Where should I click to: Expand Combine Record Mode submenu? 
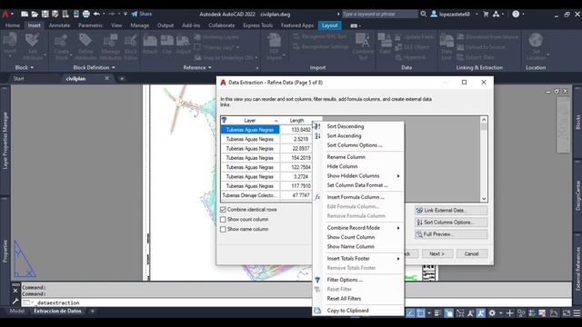[358, 228]
